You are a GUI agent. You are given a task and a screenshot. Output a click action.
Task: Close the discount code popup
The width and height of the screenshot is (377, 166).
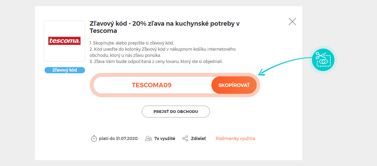click(292, 22)
